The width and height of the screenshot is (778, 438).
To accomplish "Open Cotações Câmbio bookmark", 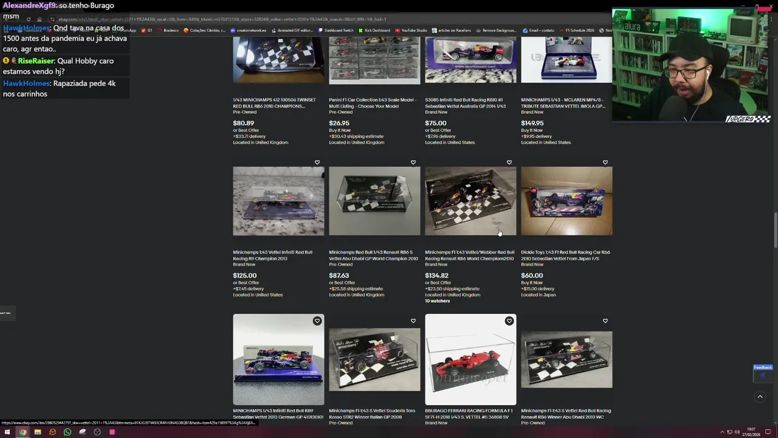I will coord(205,30).
